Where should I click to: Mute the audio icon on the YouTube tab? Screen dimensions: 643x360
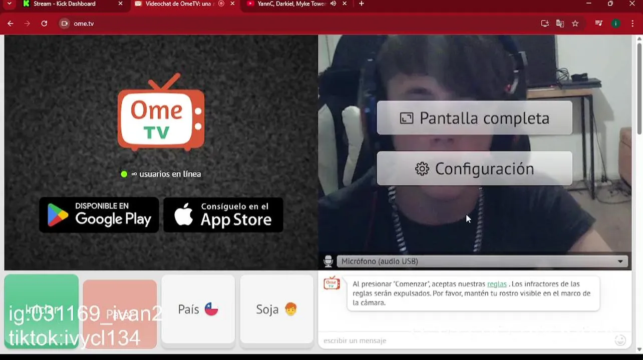click(x=333, y=3)
